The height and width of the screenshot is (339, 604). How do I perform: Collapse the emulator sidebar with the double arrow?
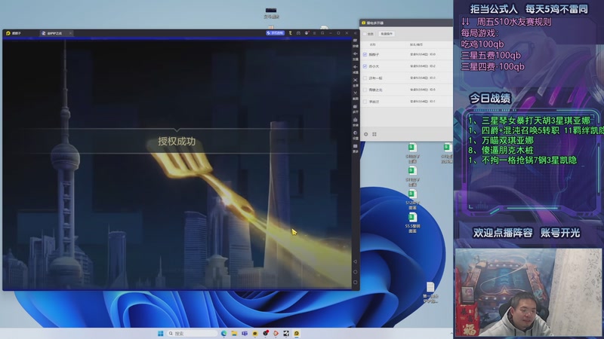(355, 33)
